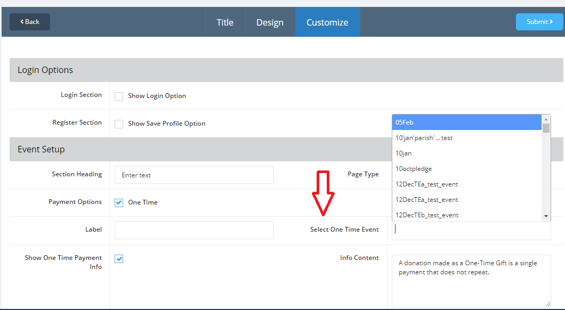Click inside the Info Content text area
Image resolution: width=565 pixels, height=310 pixels.
click(x=471, y=280)
